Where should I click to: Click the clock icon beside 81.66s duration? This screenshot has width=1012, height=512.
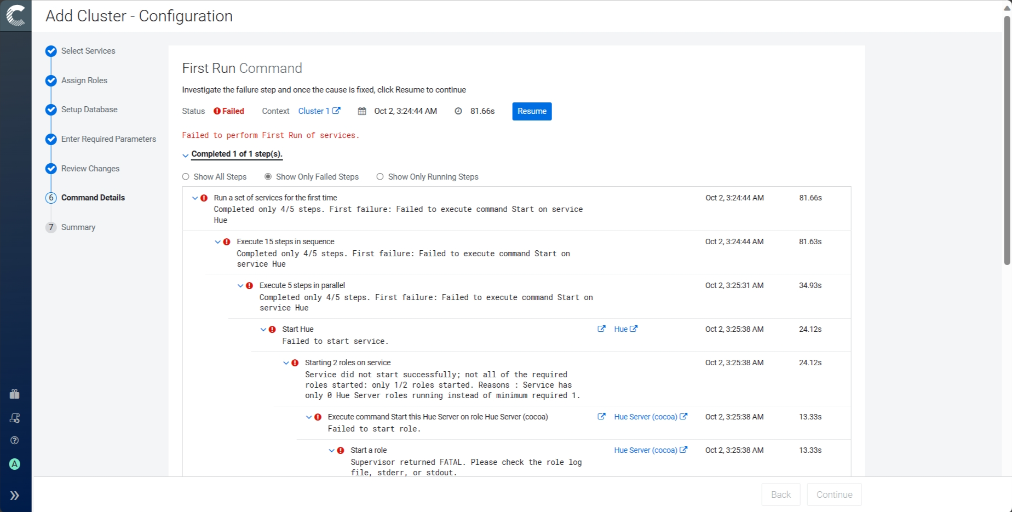pos(458,111)
